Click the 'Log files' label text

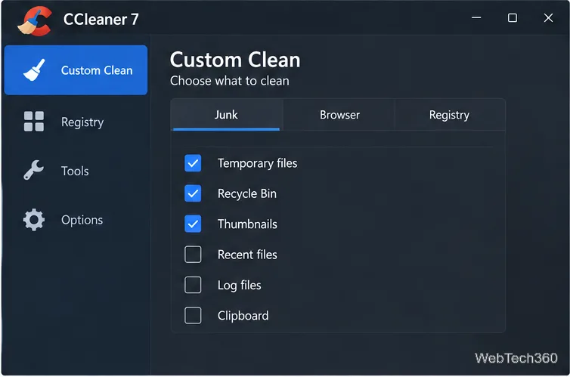[x=240, y=286]
